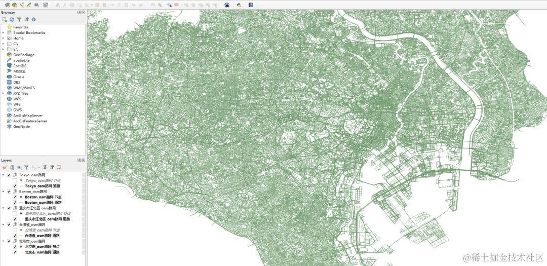The width and height of the screenshot is (547, 266).
Task: Hide the Boston_osm路网 道路 layer
Action: tap(15, 203)
